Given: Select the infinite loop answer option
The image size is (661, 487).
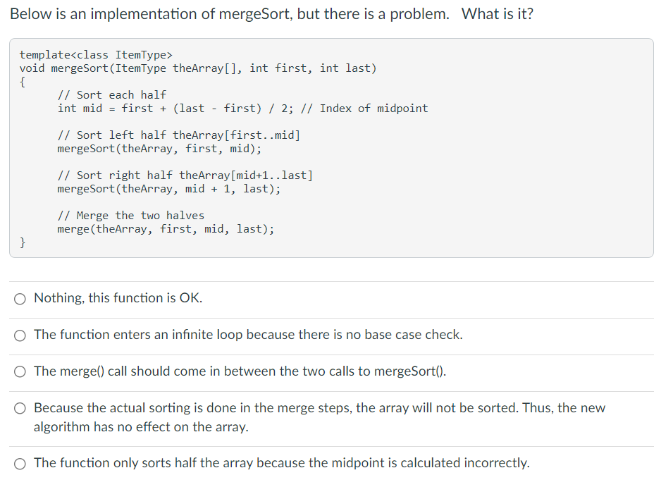Looking at the screenshot, I should coord(20,335).
